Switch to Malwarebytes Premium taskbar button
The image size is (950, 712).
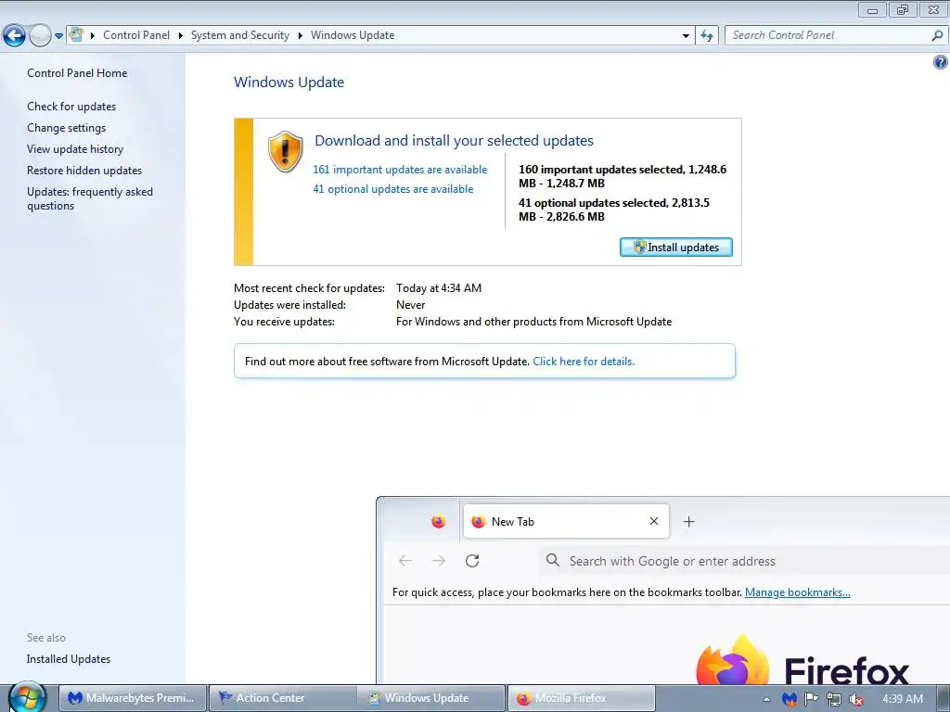133,698
